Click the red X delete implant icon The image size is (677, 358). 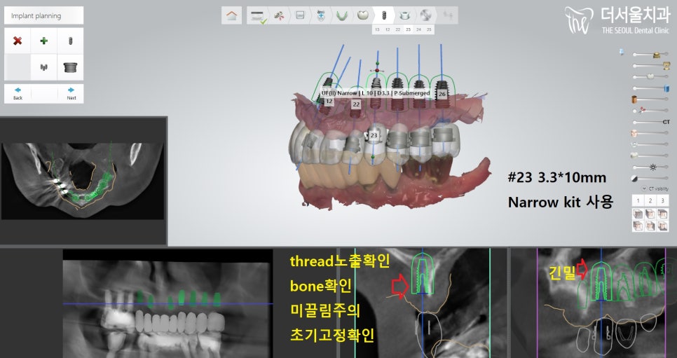18,41
